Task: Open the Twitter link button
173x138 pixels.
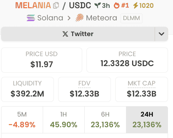Action: [x=78, y=34]
